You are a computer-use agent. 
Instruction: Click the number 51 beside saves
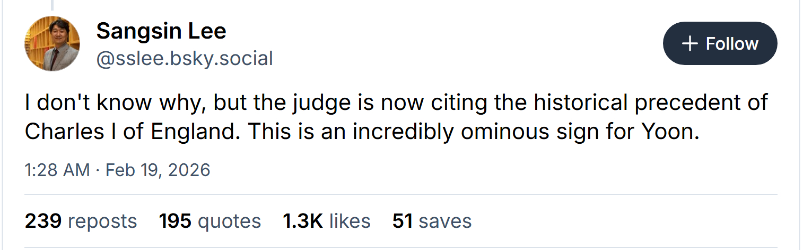tap(403, 221)
